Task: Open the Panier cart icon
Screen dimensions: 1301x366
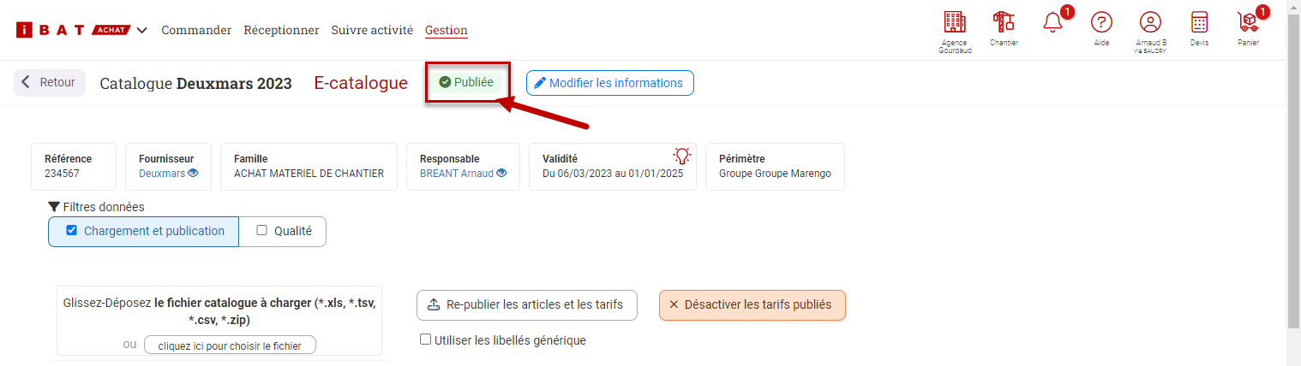Action: tap(1248, 23)
